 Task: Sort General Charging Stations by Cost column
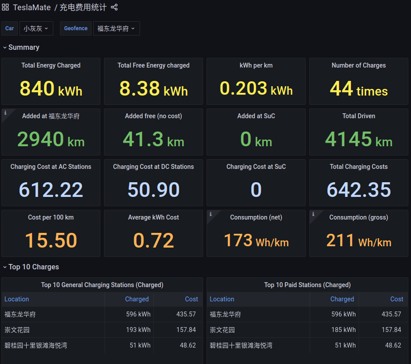coord(192,299)
